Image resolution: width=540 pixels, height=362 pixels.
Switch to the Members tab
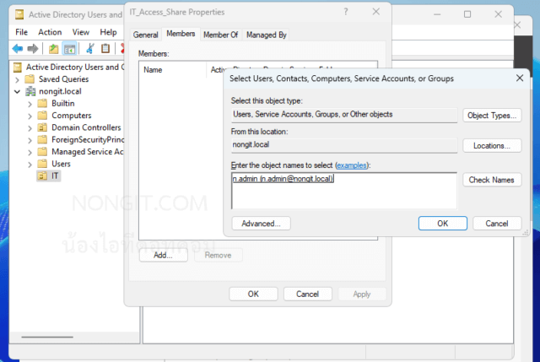[x=181, y=34]
